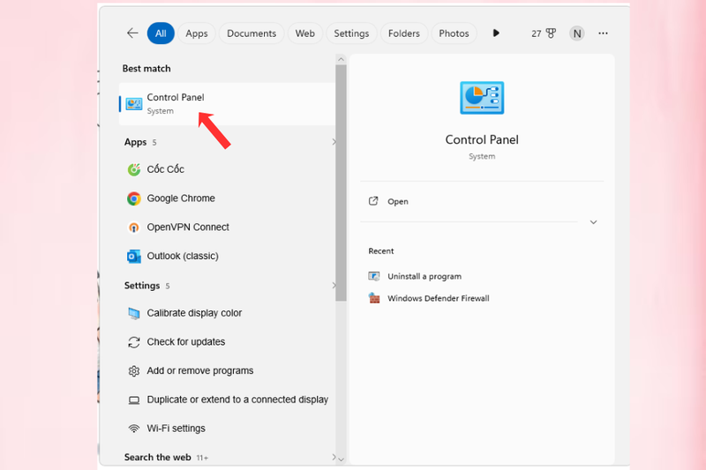The width and height of the screenshot is (706, 470).
Task: Switch to the Photos filter tab
Action: click(454, 34)
